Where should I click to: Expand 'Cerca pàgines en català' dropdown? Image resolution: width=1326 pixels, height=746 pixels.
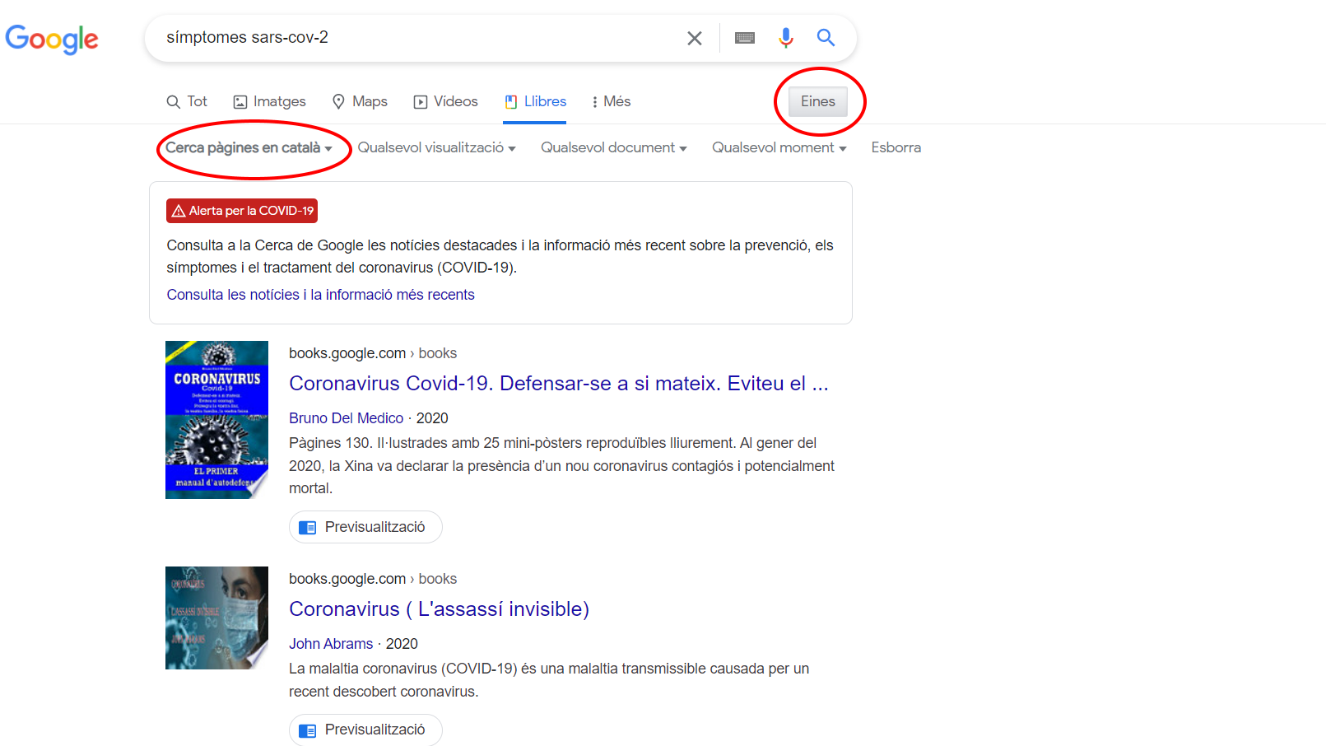pos(249,147)
